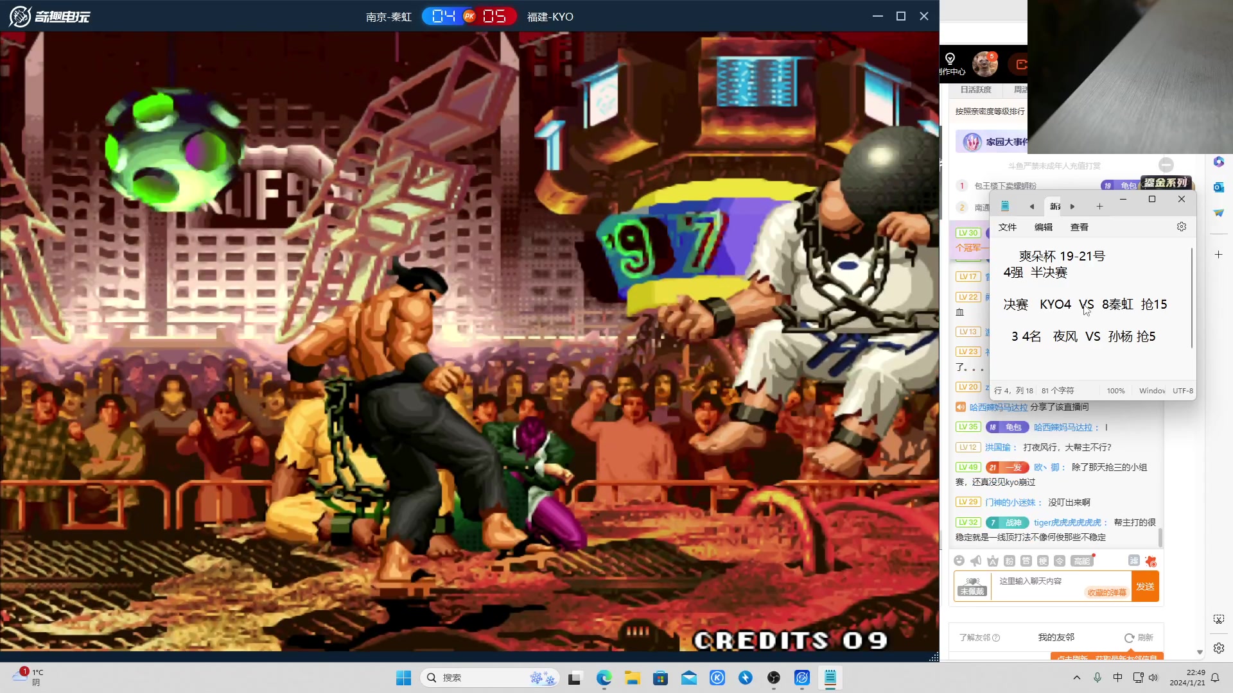The width and height of the screenshot is (1233, 693).
Task: Click the paper plane icon in Edge sidebar
Action: point(1219,213)
